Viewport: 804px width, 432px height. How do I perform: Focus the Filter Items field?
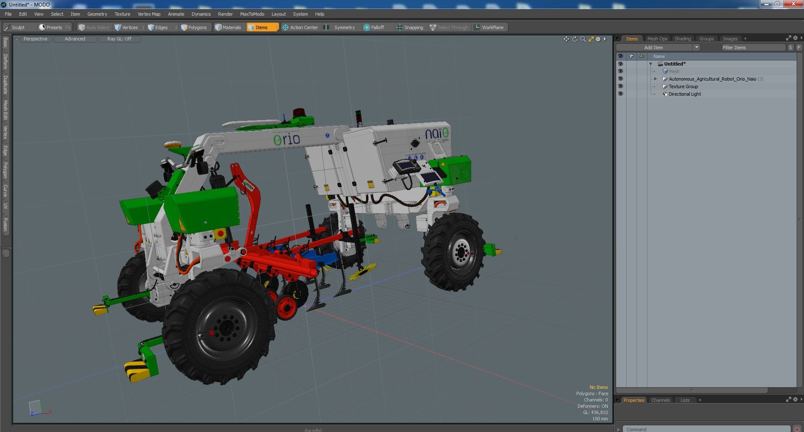[x=753, y=47]
